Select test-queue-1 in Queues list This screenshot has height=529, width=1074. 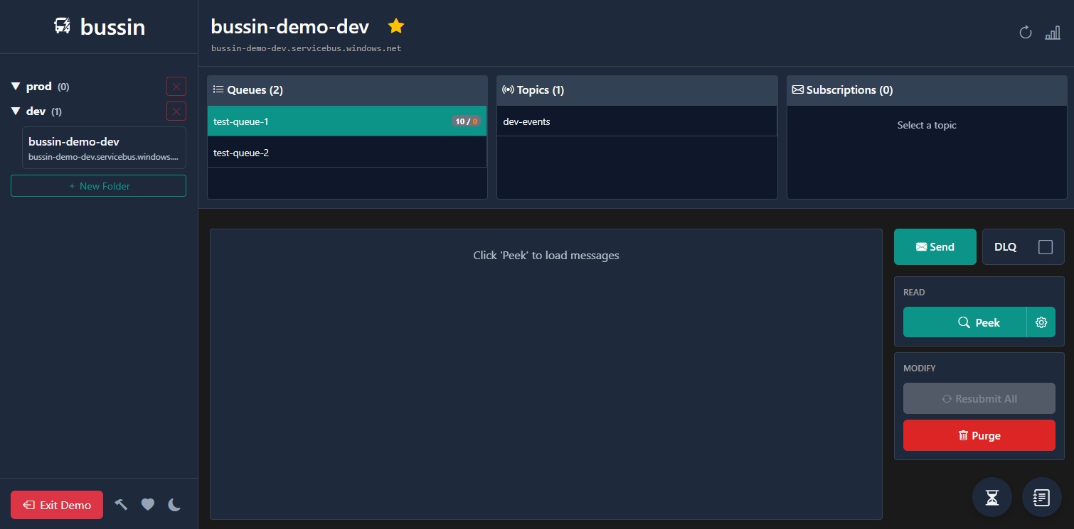347,121
